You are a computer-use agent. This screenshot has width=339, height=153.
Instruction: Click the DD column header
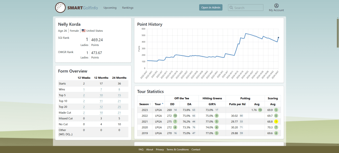pyautogui.click(x=172, y=104)
